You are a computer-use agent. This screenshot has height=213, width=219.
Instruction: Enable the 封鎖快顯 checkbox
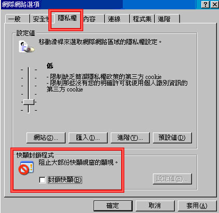tap(42, 180)
